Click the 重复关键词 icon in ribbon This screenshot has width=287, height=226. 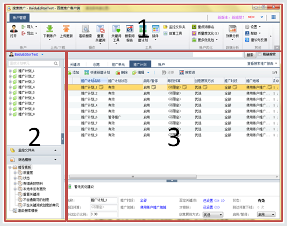coord(100,29)
